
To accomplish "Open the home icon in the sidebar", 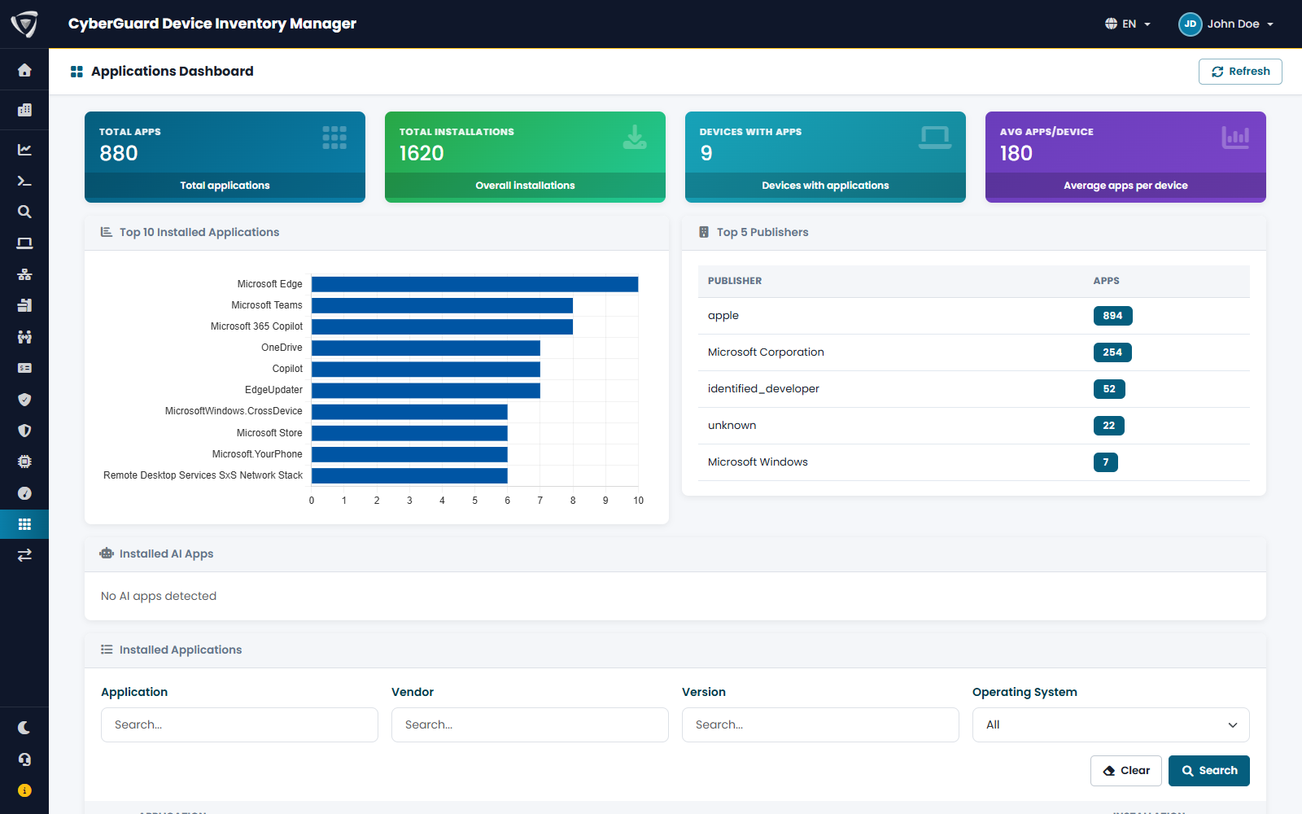I will (24, 70).
